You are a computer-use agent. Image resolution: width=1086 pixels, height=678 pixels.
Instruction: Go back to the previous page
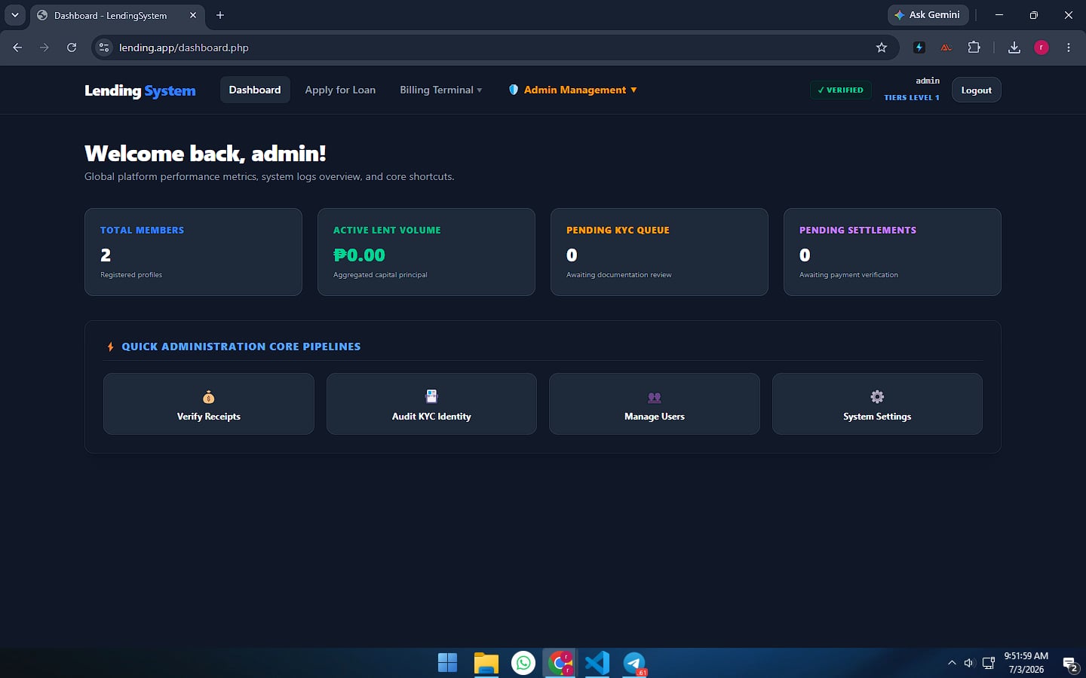coord(17,47)
